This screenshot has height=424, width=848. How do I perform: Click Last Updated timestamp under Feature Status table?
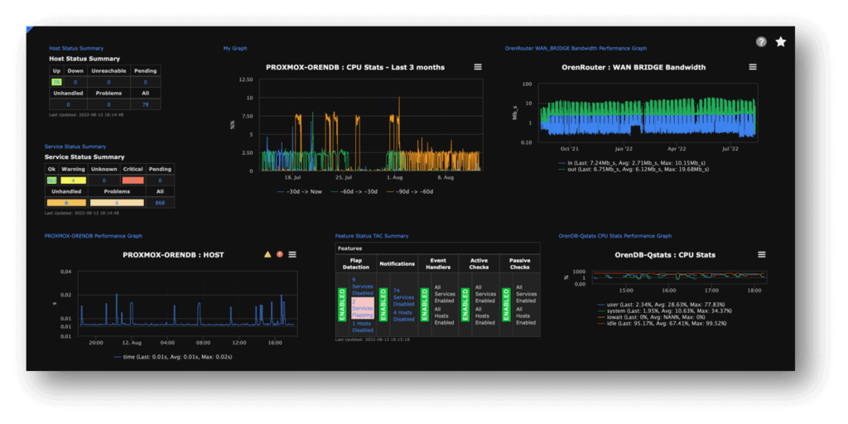tap(372, 340)
